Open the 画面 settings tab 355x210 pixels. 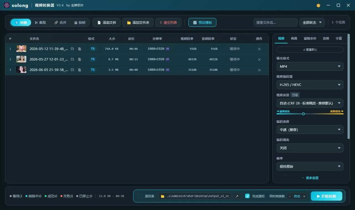pyautogui.click(x=294, y=38)
